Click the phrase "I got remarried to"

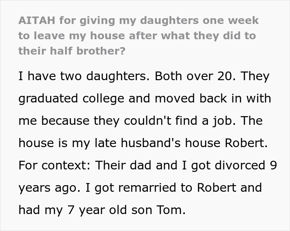pyautogui.click(x=138, y=188)
